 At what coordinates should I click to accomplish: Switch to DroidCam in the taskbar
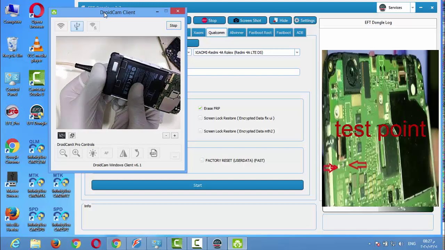[x=237, y=244]
